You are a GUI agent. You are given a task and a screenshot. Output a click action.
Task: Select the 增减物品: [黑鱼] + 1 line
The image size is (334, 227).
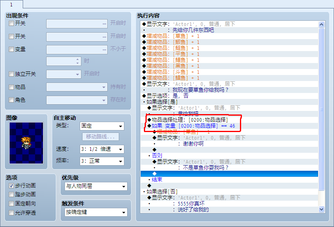(230, 66)
